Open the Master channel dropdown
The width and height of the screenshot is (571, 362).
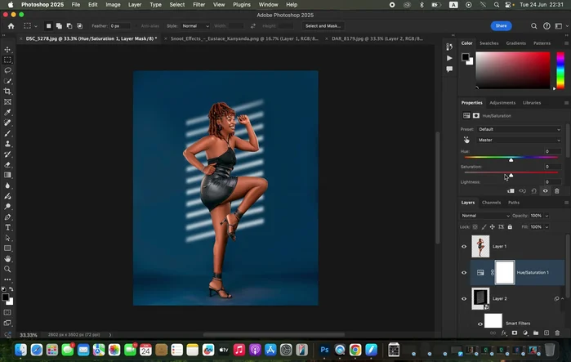pyautogui.click(x=520, y=140)
